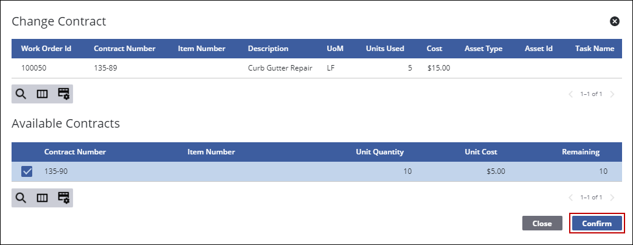Sort Available Contracts by Remaining header
Screen dimensions: 633x245
coord(581,152)
